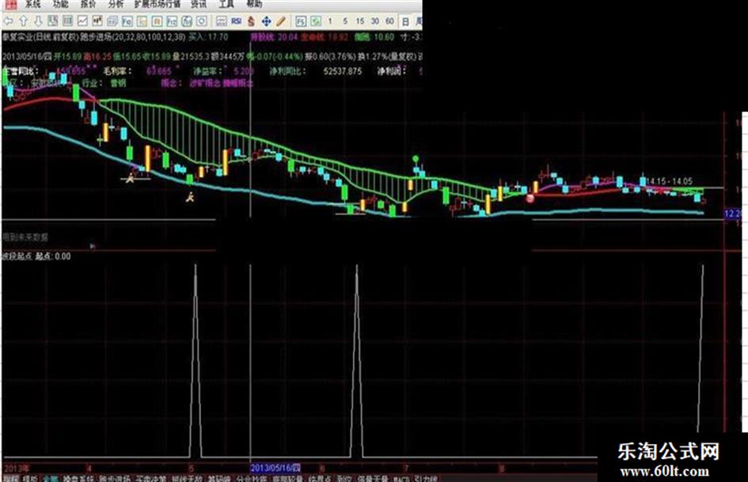Select the 操盘系统 indicator tab at bottom
This screenshot has width=748, height=482.
pyautogui.click(x=78, y=479)
